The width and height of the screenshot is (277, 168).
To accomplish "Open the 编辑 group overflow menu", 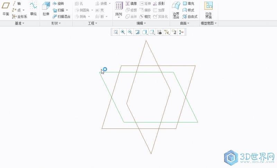I will point(141,23).
